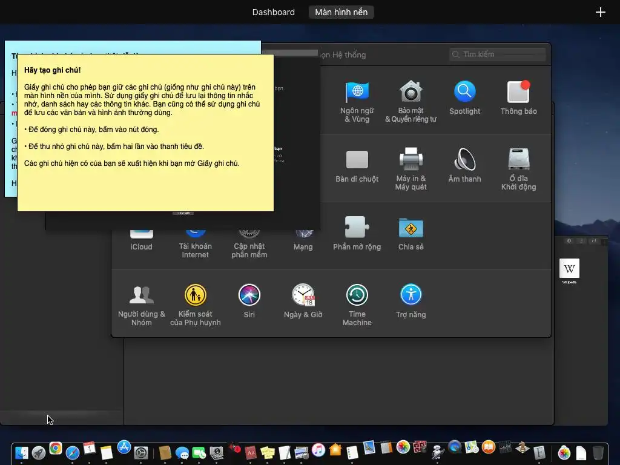This screenshot has width=620, height=465.
Task: Open Trợ năng preferences
Action: (411, 301)
